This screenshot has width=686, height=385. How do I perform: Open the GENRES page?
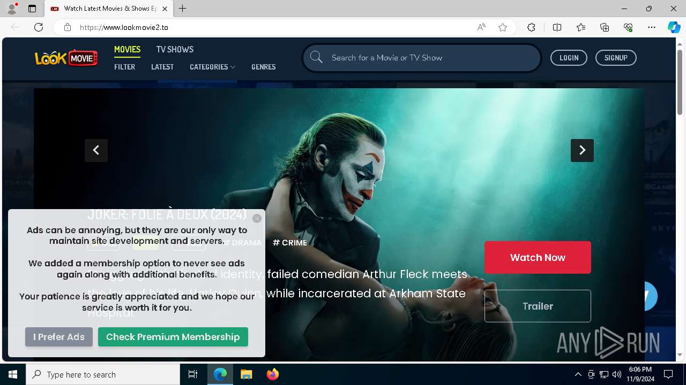pos(264,67)
